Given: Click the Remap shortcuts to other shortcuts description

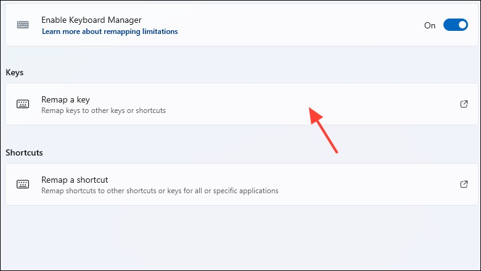Looking at the screenshot, I should point(160,191).
